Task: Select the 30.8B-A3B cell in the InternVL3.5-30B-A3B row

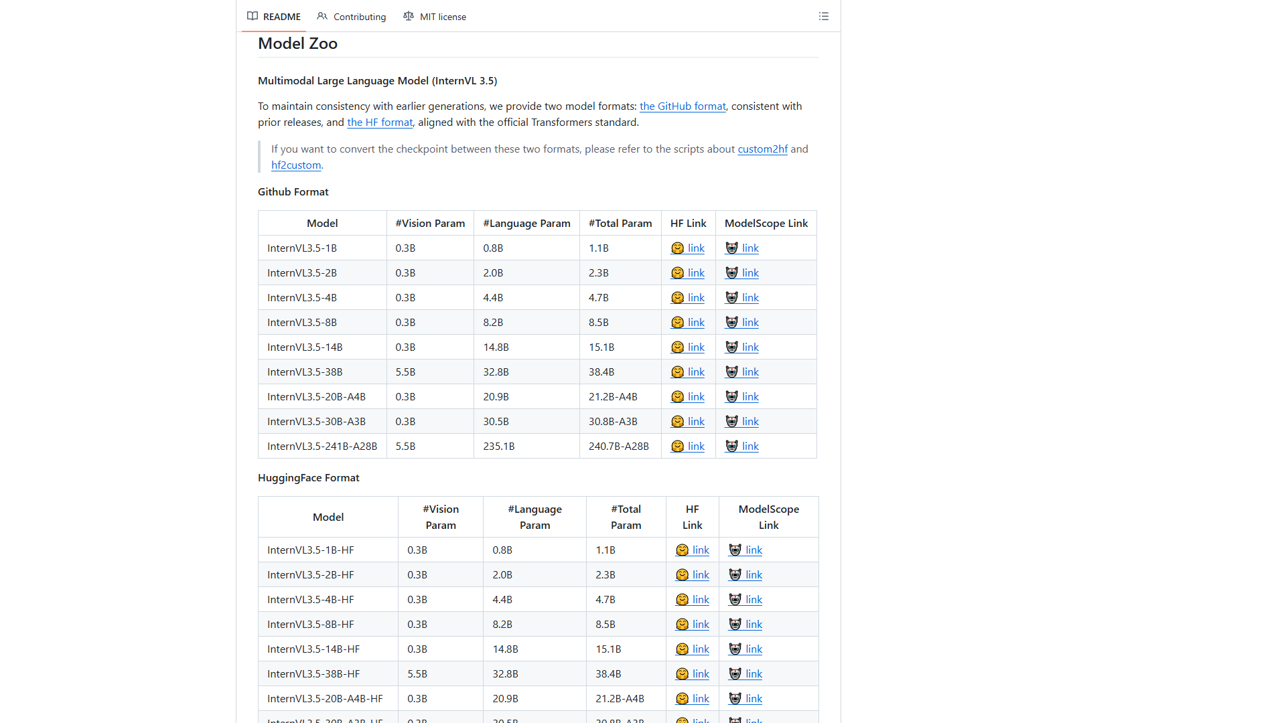Action: 620,421
